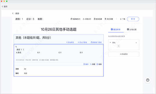Click the answer value AB
Screen dimensions: 156x94
pos(25,69)
